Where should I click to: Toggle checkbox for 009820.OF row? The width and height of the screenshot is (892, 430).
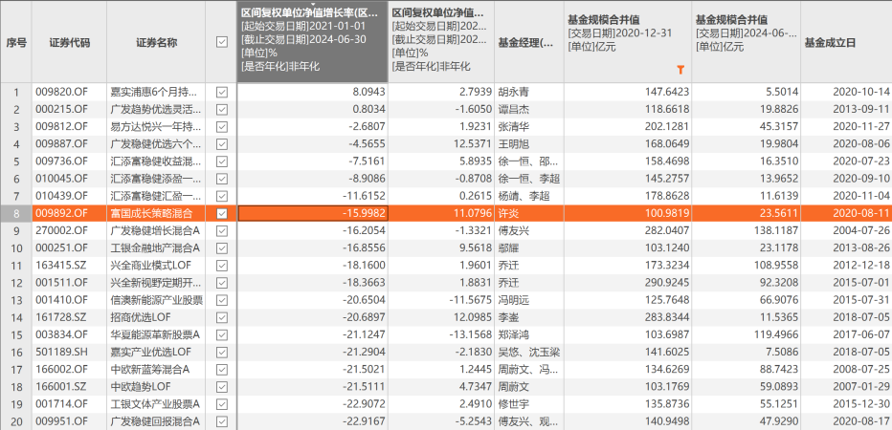pyautogui.click(x=222, y=92)
